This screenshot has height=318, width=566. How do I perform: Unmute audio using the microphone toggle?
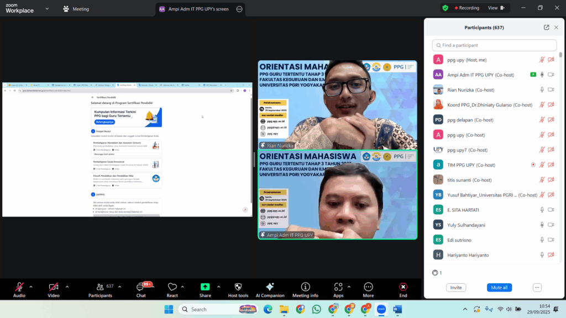click(x=19, y=287)
